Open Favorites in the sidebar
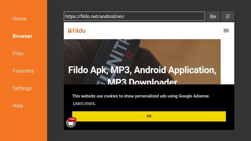This screenshot has height=141, width=251. point(23,71)
